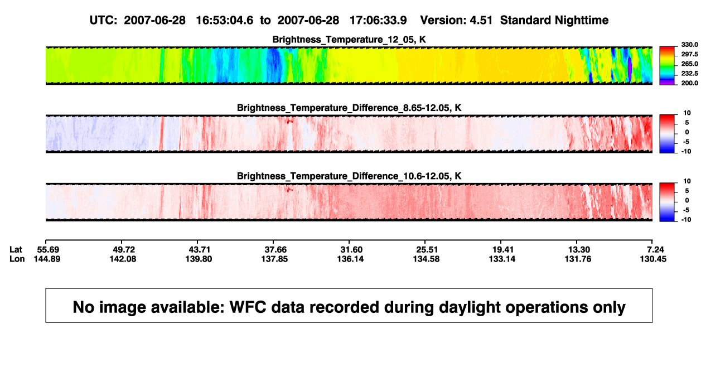Click the title 'Brightness_Temperature_12_05, K'

coord(349,40)
